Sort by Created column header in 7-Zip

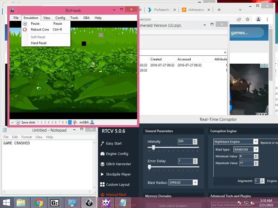point(156,59)
